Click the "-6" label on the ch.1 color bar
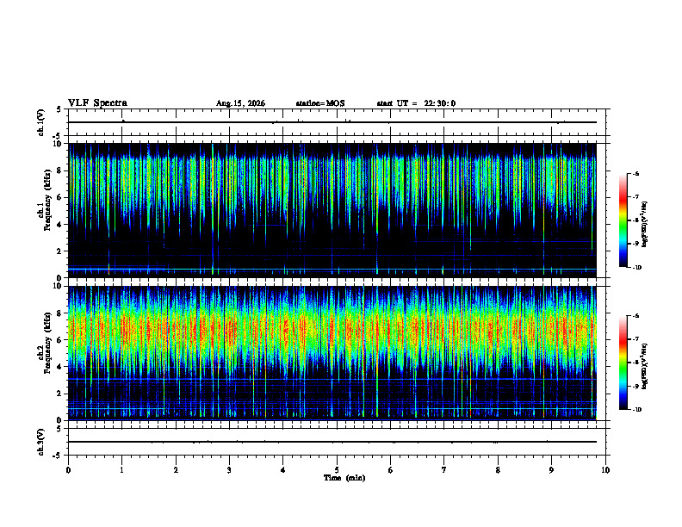This screenshot has width=682, height=527. (635, 174)
